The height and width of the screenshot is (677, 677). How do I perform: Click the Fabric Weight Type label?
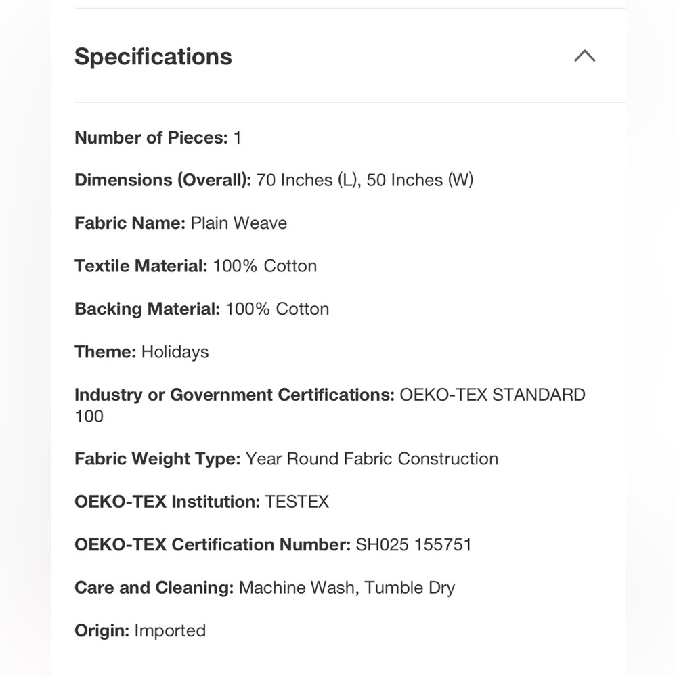(x=158, y=459)
